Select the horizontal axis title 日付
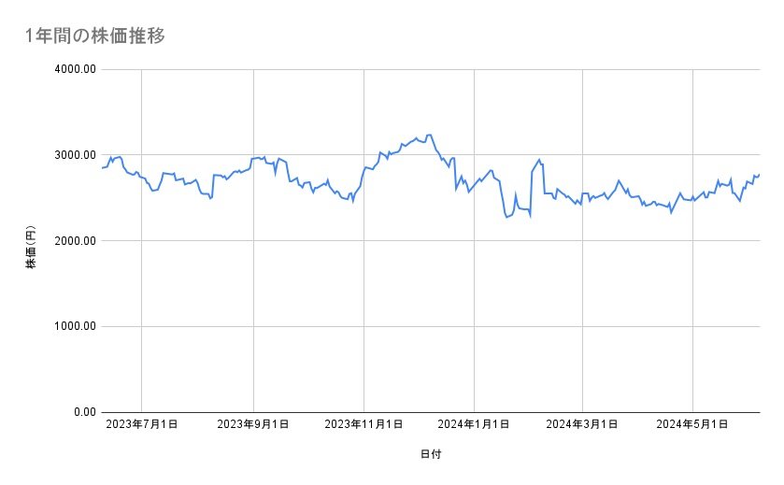The width and height of the screenshot is (784, 485). coord(430,454)
